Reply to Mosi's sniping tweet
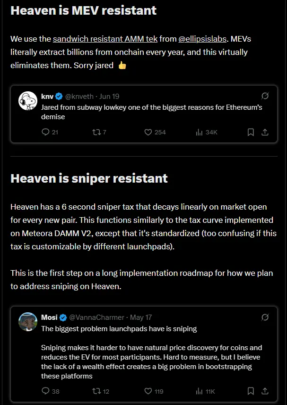The height and width of the screenshot is (405, 287). coord(43,391)
